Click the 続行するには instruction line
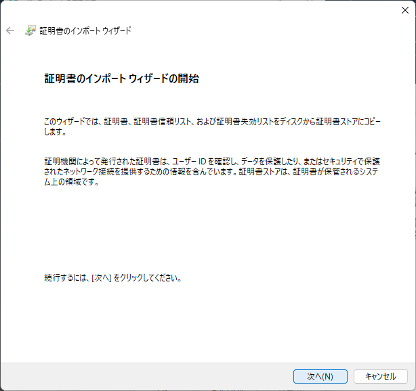416x391 pixels. [x=113, y=277]
